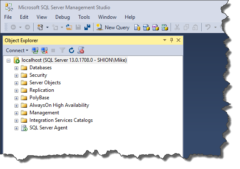Click the Database Engine Query icon
This screenshot has width=240, height=169.
click(137, 27)
